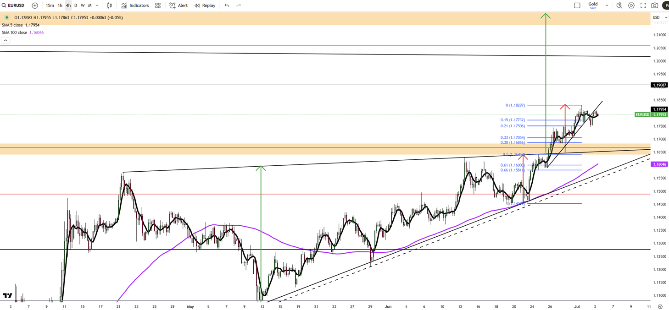Expand the Gold layout dropdown arrow
The height and width of the screenshot is (310, 669).
[x=607, y=5]
